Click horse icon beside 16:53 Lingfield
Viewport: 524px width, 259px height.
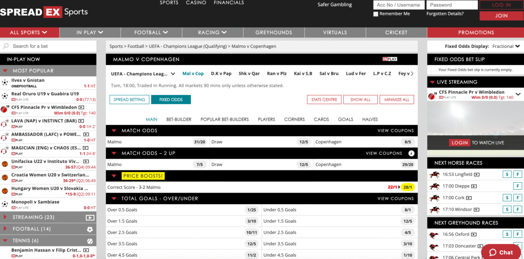coord(434,175)
